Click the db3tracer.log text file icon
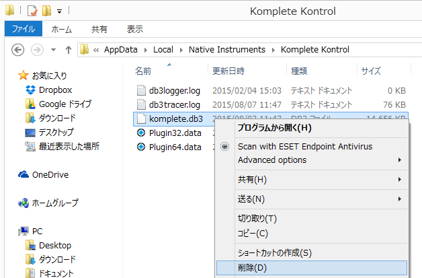Viewport: 422px width, 278px height. point(141,104)
